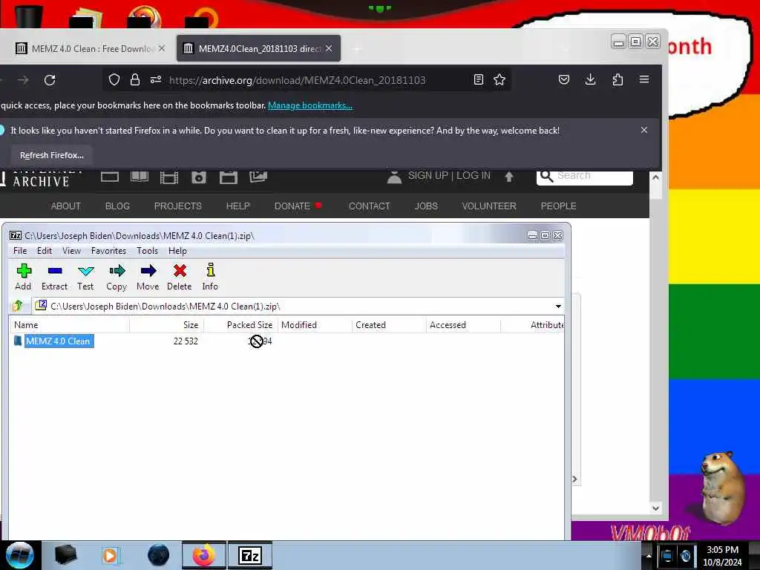
Task: Switch to 7-Zip taskbar button
Action: (x=250, y=555)
